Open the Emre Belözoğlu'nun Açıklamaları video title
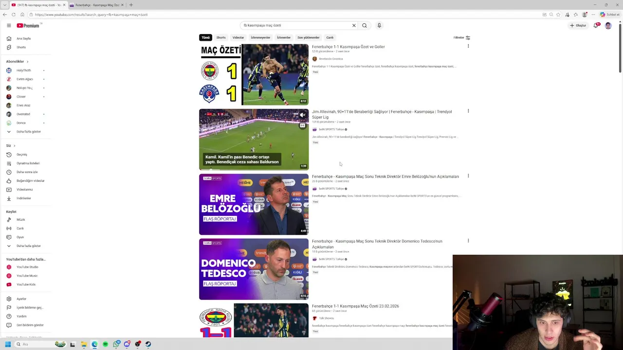Image resolution: width=623 pixels, height=350 pixels. point(385,176)
